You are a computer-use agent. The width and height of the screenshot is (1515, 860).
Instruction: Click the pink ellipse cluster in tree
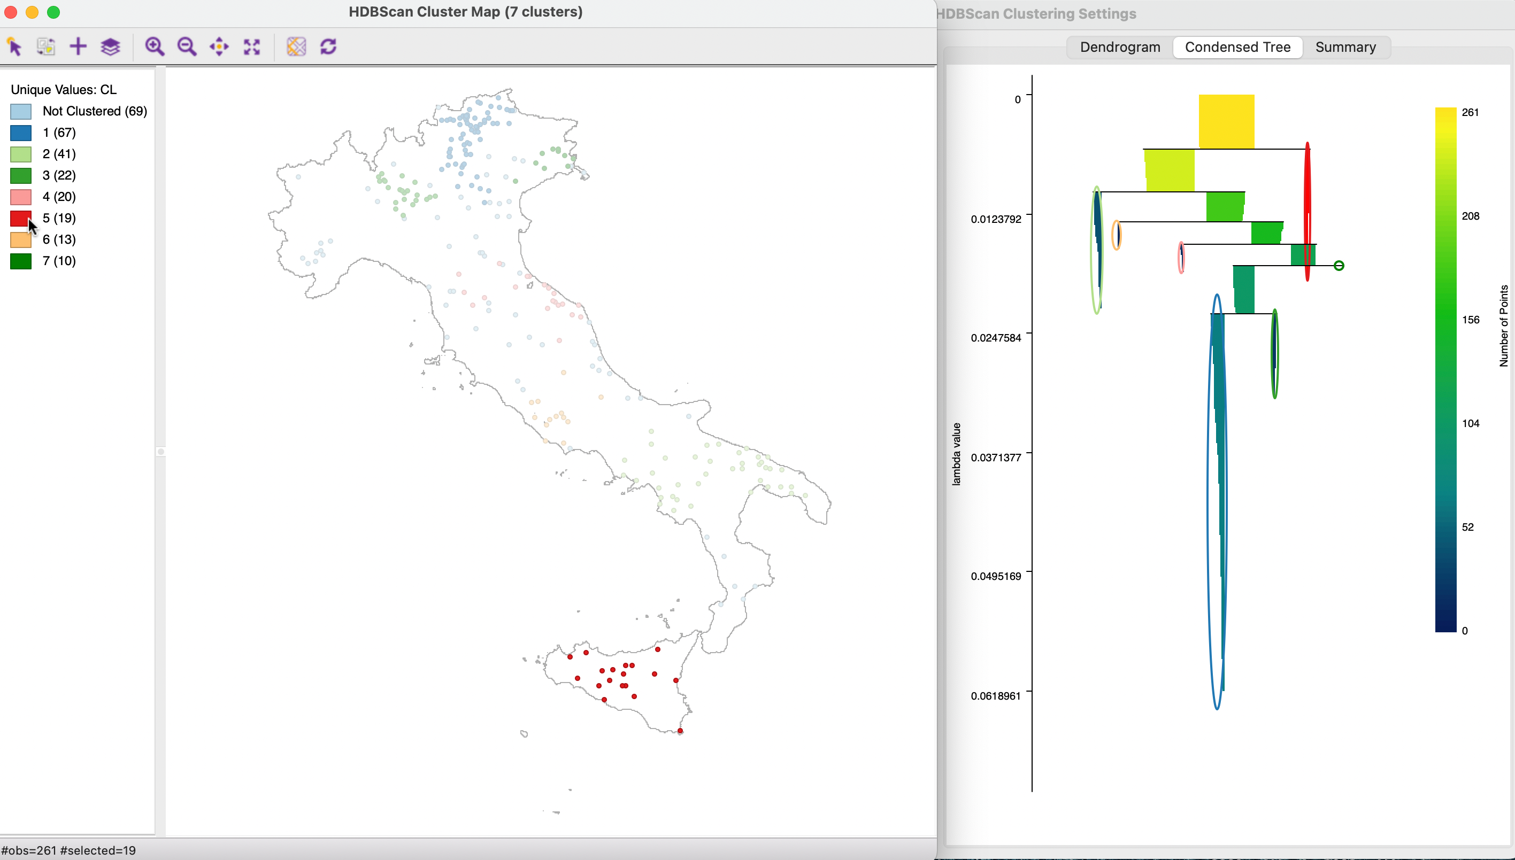tap(1181, 258)
